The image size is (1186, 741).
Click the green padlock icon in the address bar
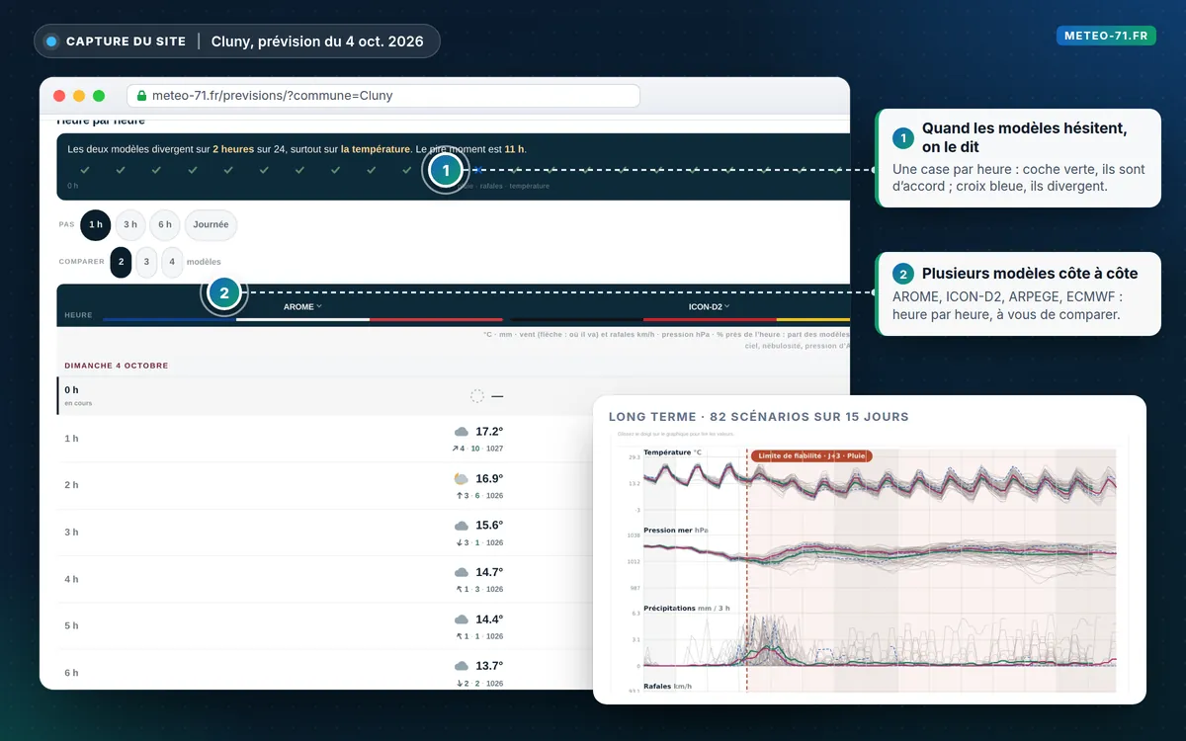(141, 96)
